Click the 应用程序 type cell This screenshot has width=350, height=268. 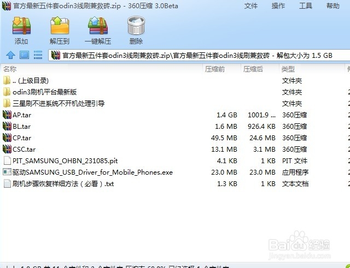(295, 172)
